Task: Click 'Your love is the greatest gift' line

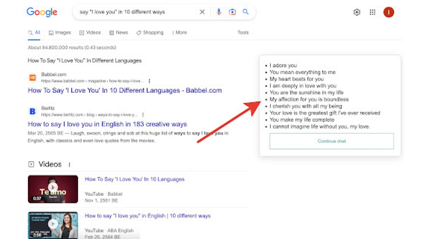Action: tap(325, 113)
